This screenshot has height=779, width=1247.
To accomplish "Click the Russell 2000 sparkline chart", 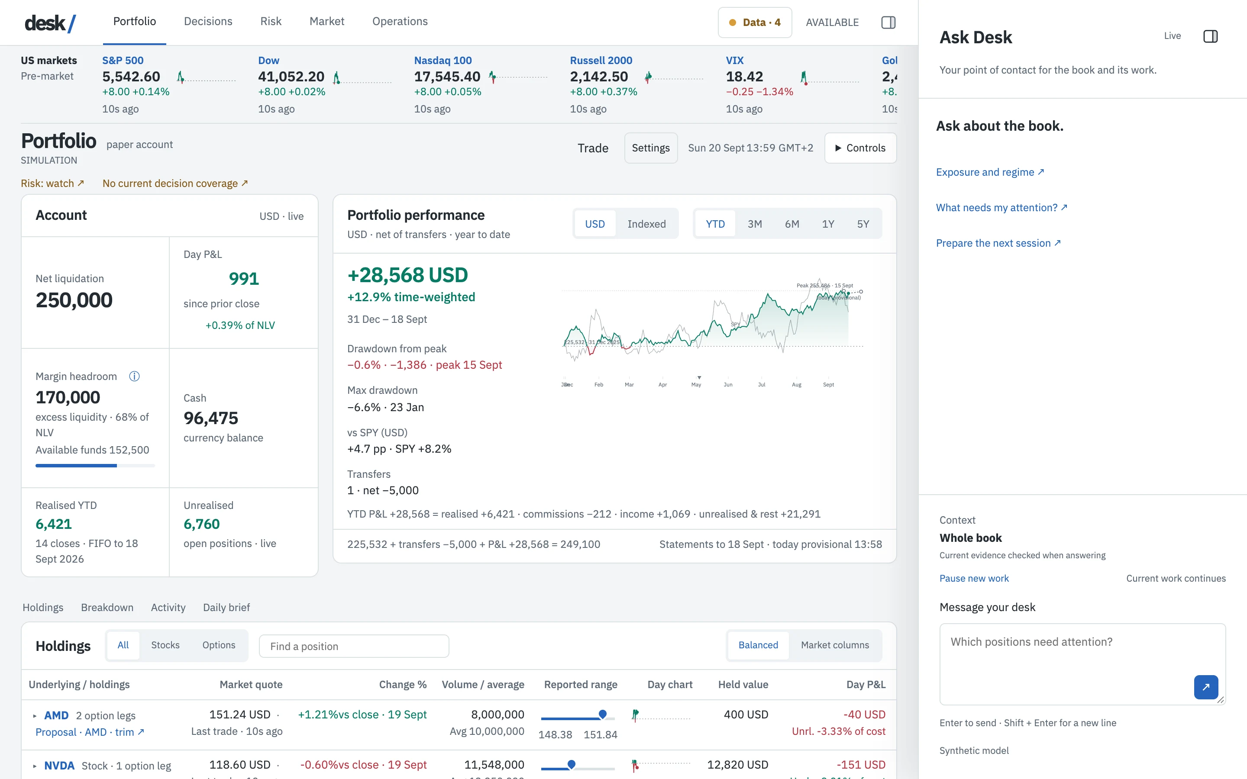I will (x=674, y=78).
